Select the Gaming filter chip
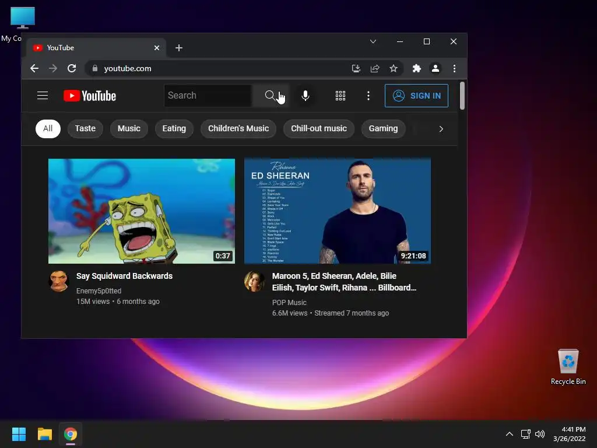The height and width of the screenshot is (448, 597). (383, 129)
